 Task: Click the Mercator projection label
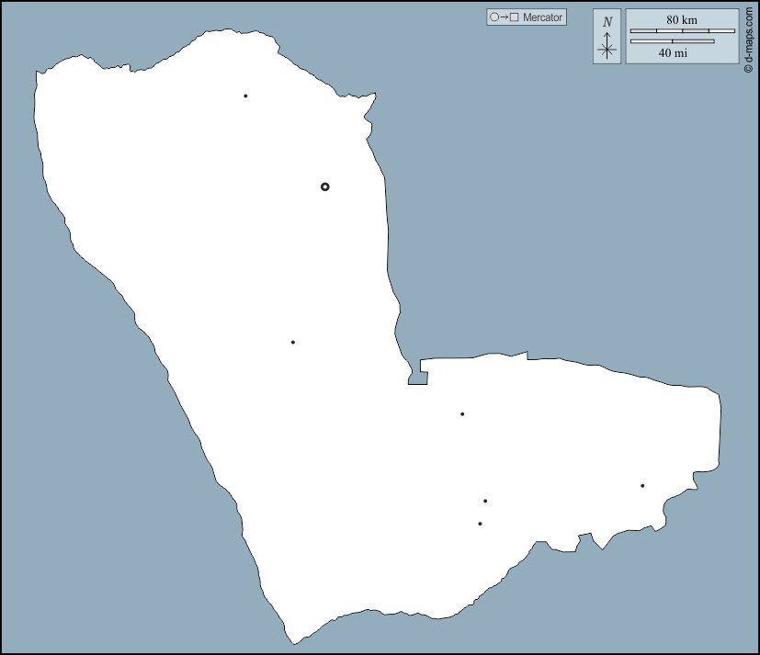542,17
